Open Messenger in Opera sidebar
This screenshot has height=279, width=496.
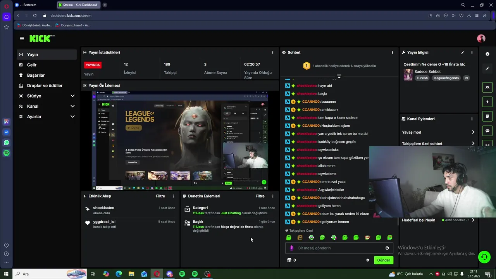click(6, 132)
